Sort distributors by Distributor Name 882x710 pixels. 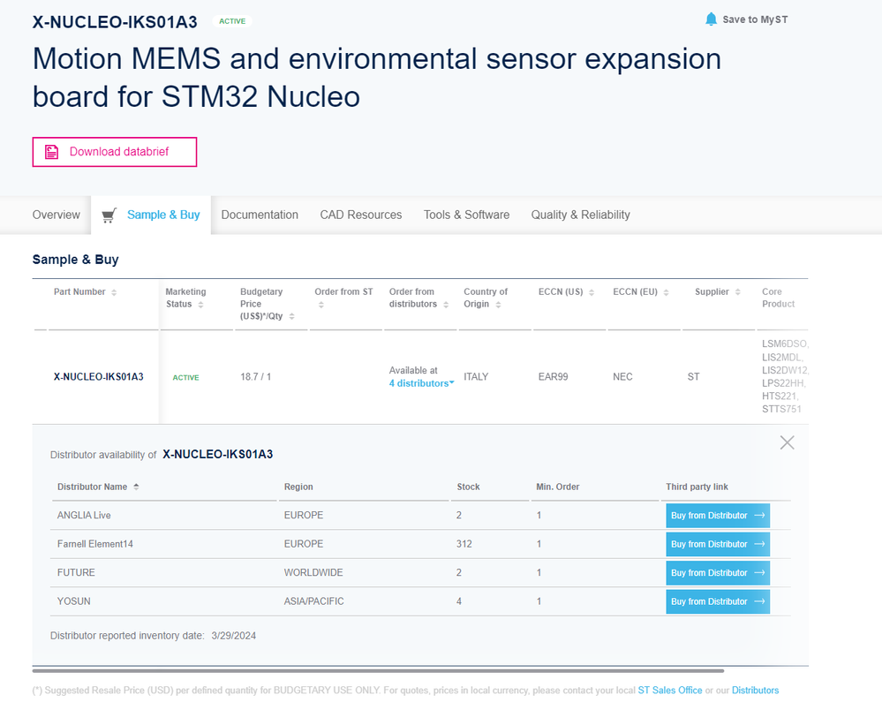pyautogui.click(x=136, y=487)
